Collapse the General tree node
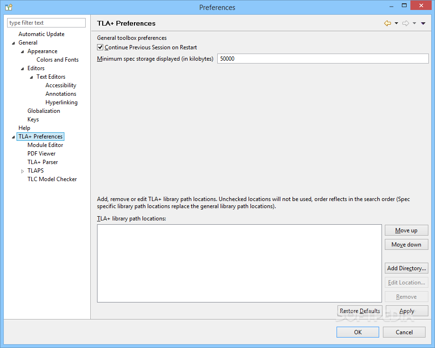This screenshot has height=348, width=435. coord(13,43)
